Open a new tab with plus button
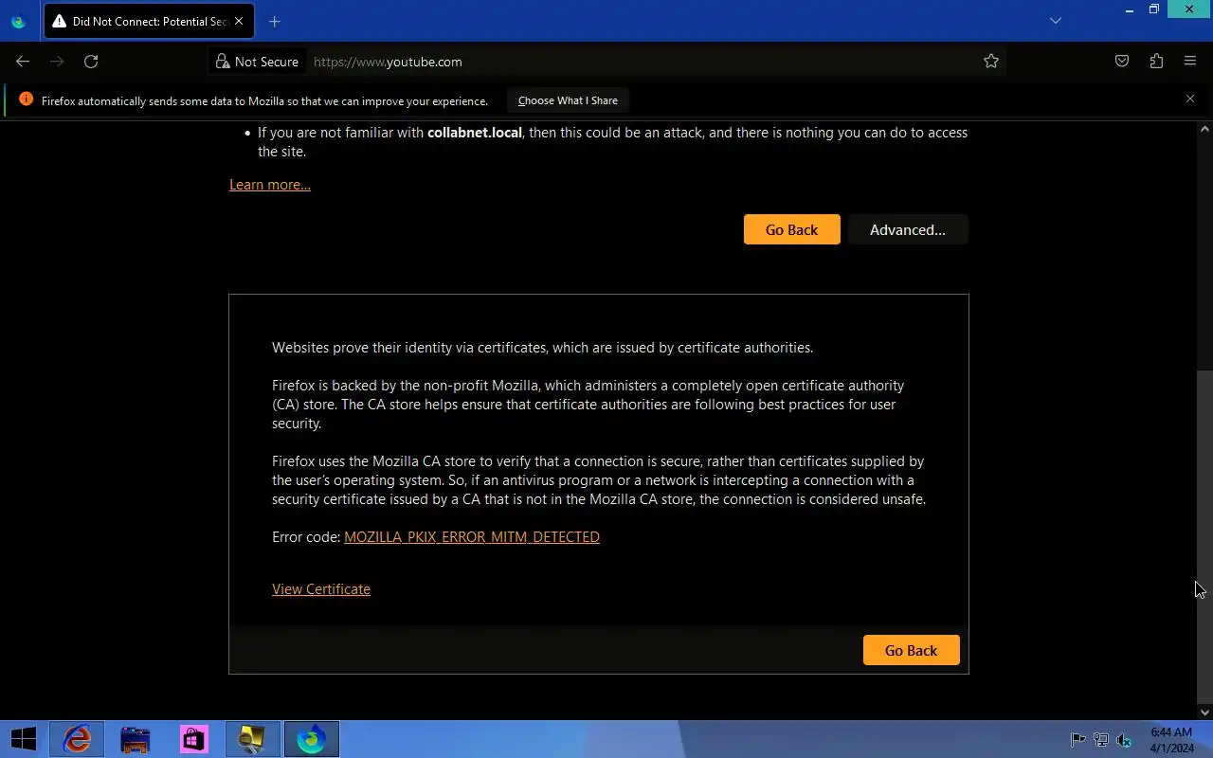This screenshot has height=758, width=1213. pos(274,21)
